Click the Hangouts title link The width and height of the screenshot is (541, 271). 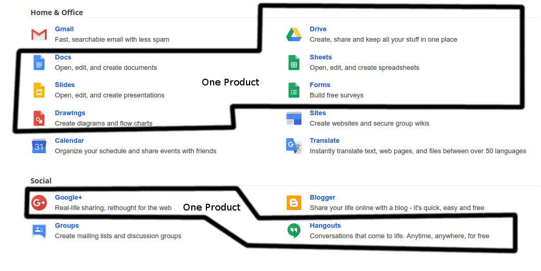pos(325,226)
